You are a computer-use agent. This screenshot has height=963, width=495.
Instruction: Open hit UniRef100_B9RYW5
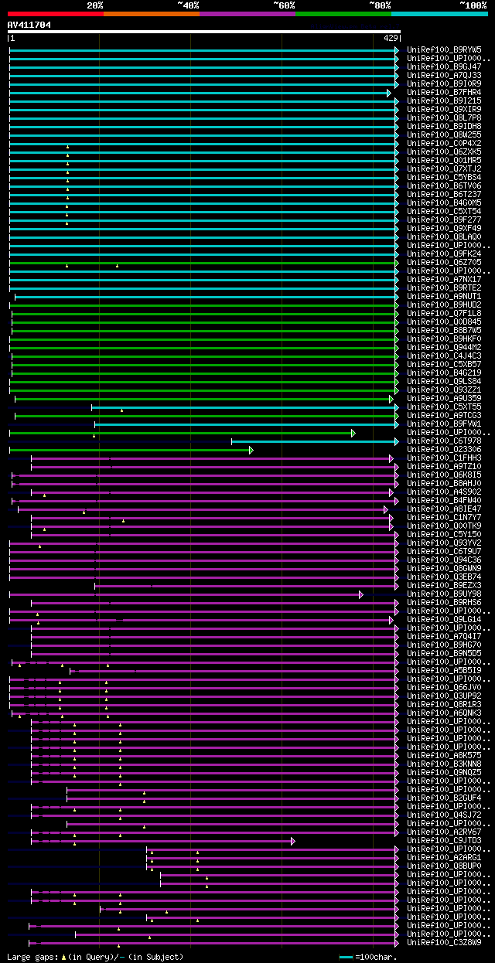click(444, 50)
